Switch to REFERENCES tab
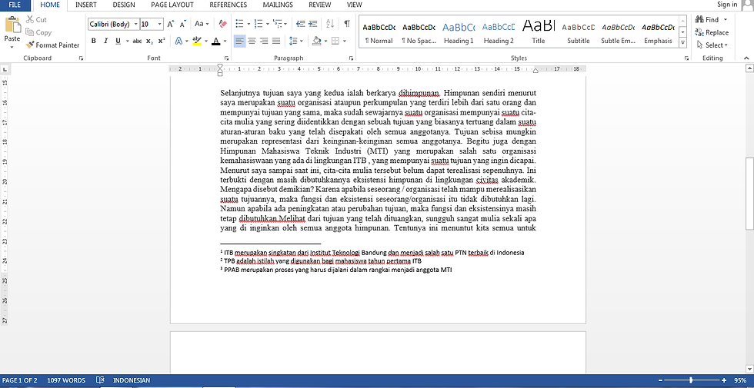Screen dimensions: 754x388 click(229, 5)
